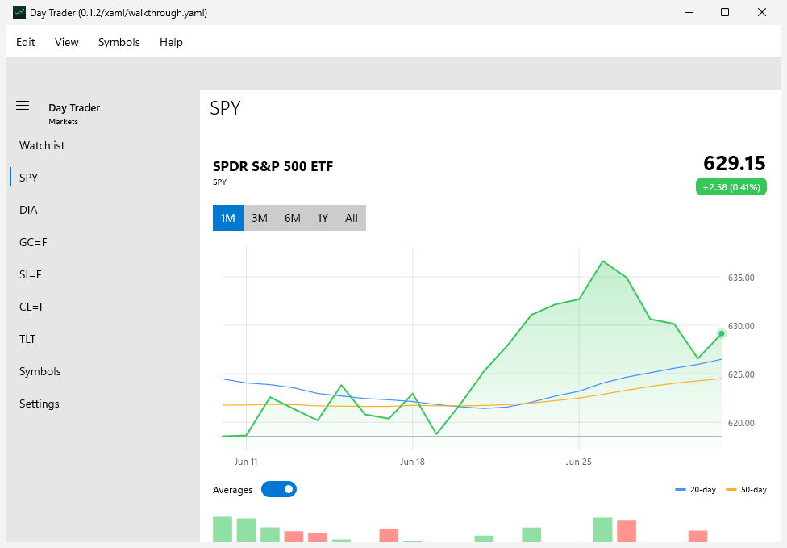The image size is (787, 548).
Task: Show the 1Y chart range
Action: coord(323,218)
